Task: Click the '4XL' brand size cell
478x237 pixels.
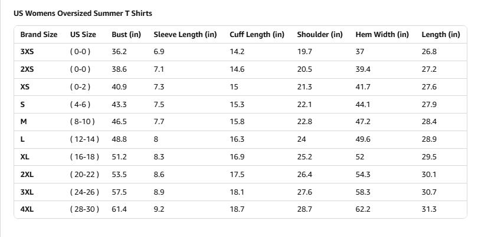Action: point(27,209)
